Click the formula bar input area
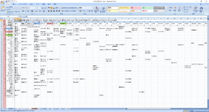Viewport: 209px width, 112px height. (117, 16)
